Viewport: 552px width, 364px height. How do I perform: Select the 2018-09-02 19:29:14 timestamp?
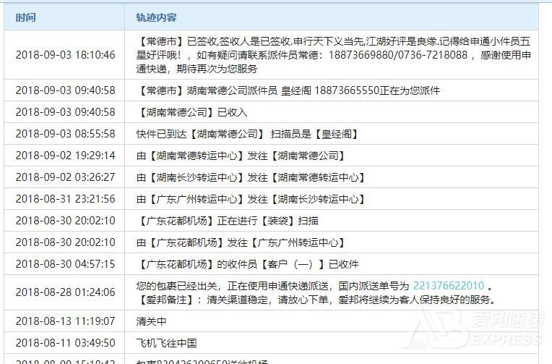click(65, 156)
